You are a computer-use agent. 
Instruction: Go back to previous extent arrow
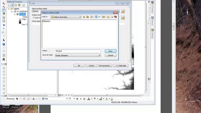coord(4,25)
